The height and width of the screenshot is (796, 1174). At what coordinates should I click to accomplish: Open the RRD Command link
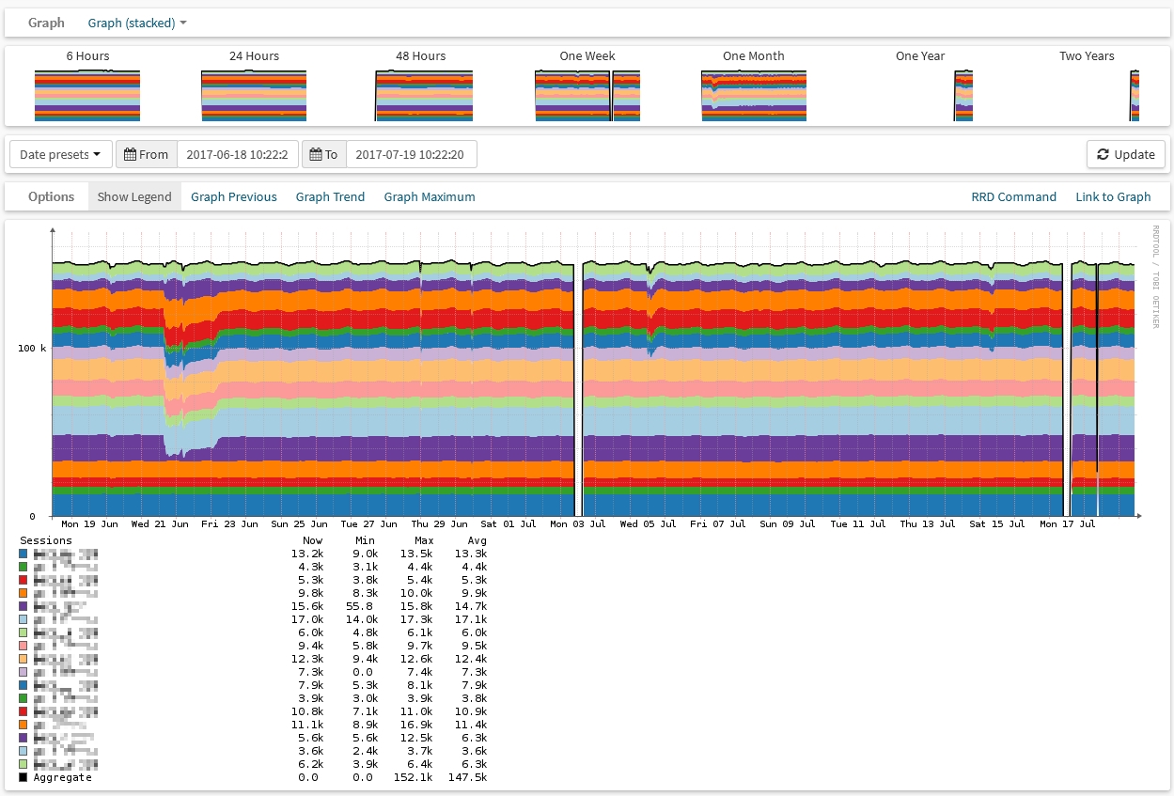tap(1013, 196)
